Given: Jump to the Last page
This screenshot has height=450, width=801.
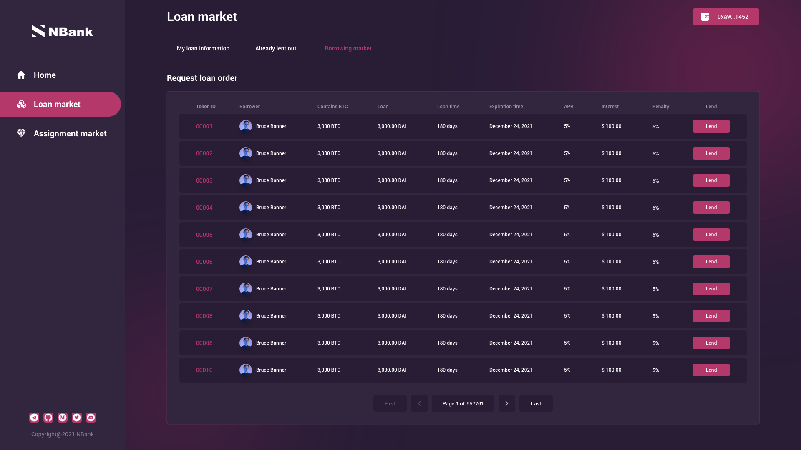Looking at the screenshot, I should point(536,403).
